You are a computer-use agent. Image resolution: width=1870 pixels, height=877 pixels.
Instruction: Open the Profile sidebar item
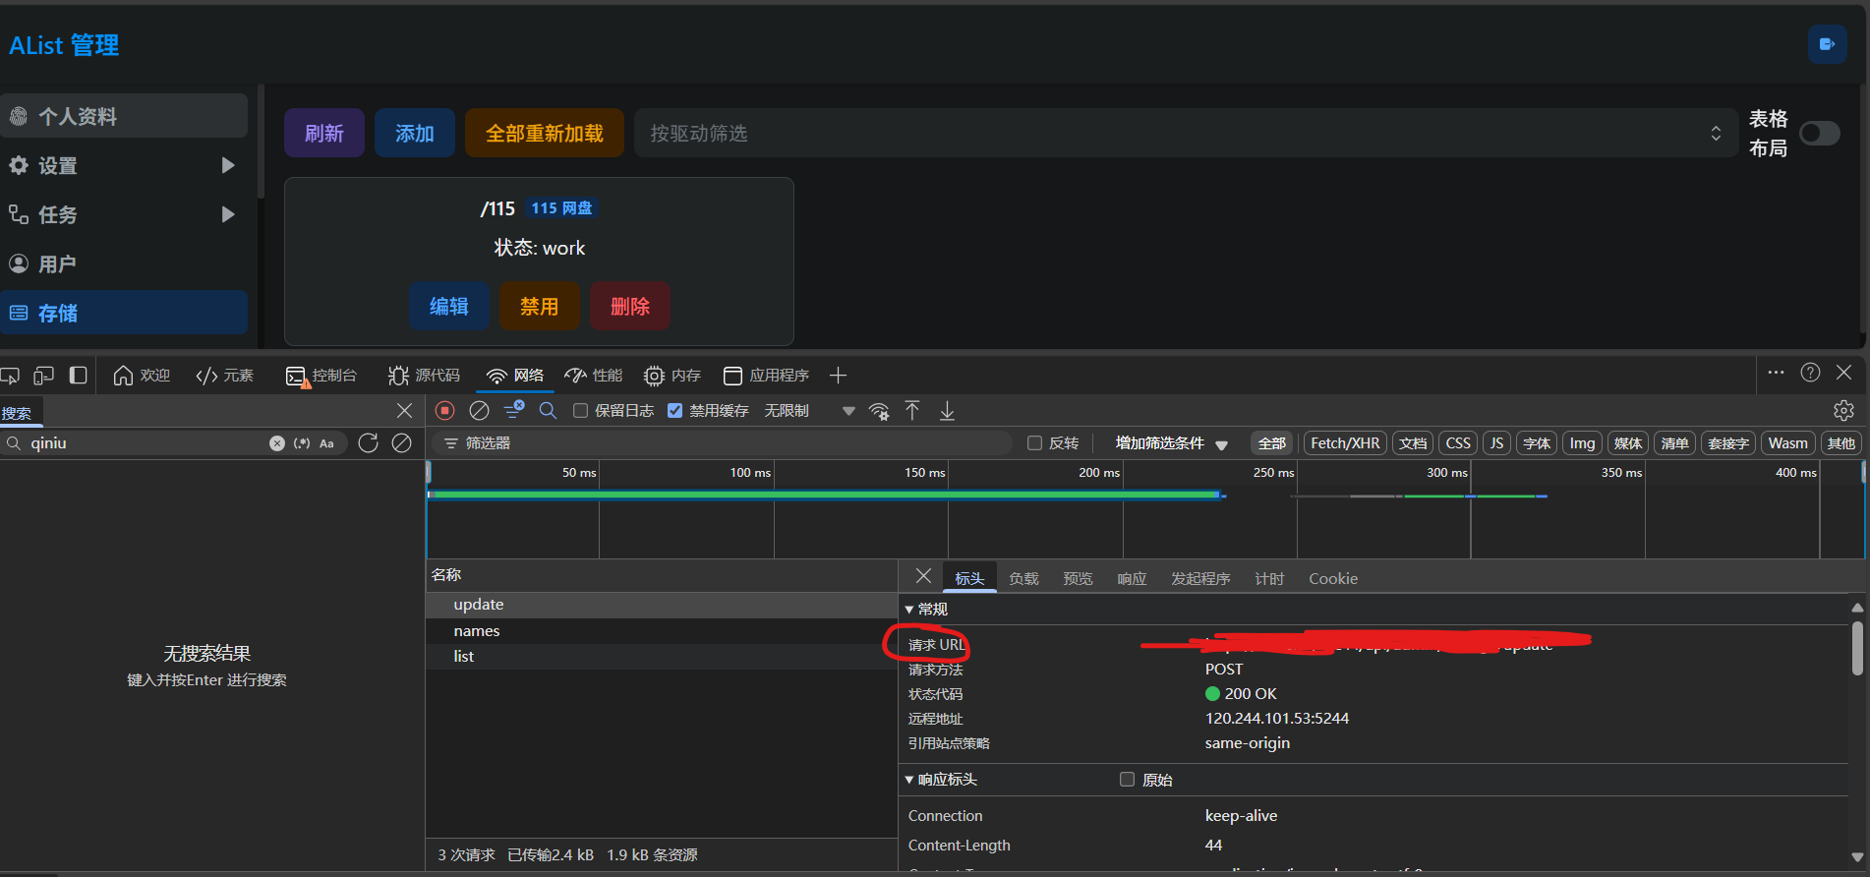[124, 116]
